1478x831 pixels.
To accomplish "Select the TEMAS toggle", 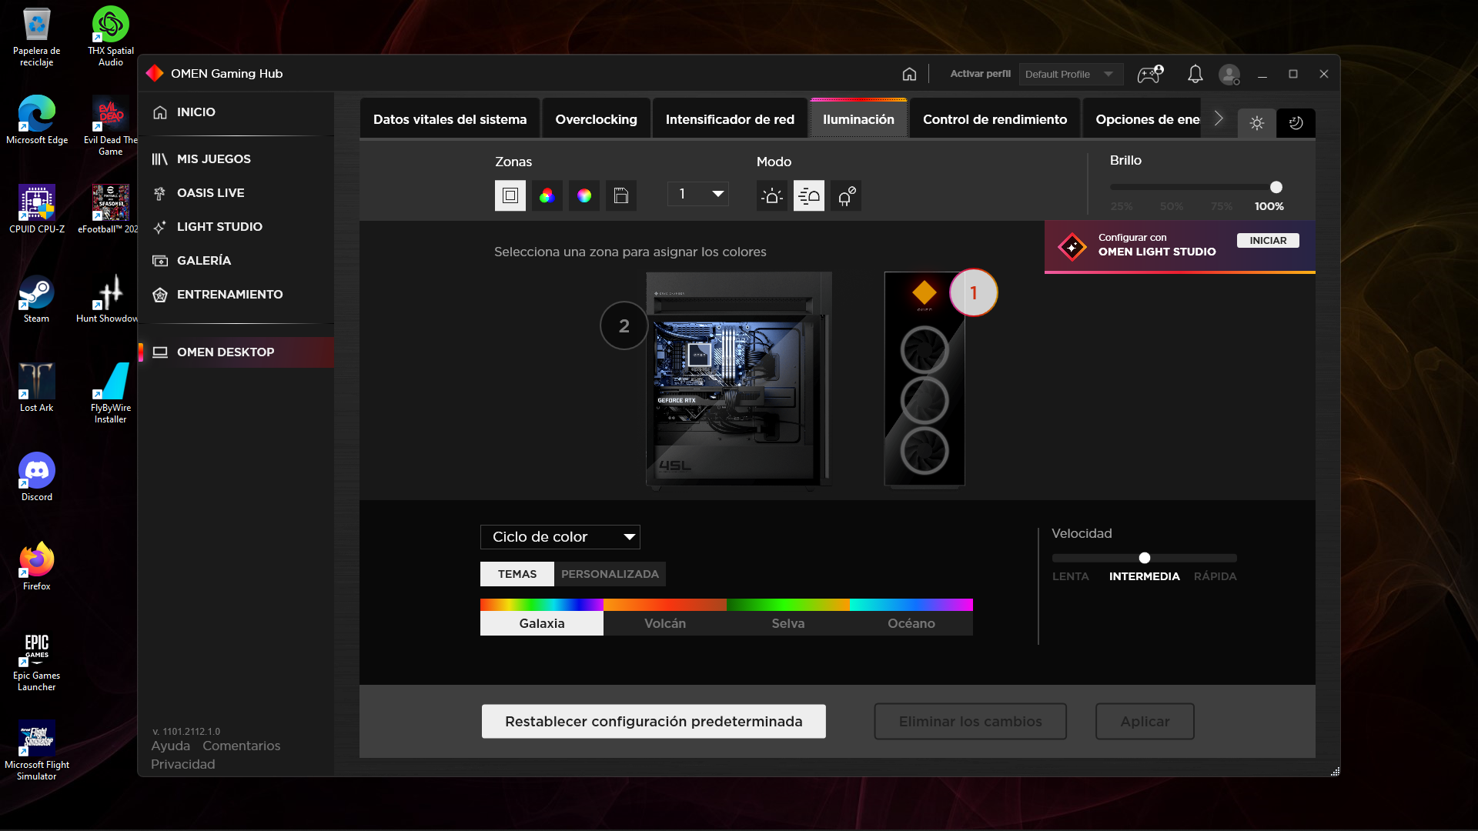I will 517,574.
